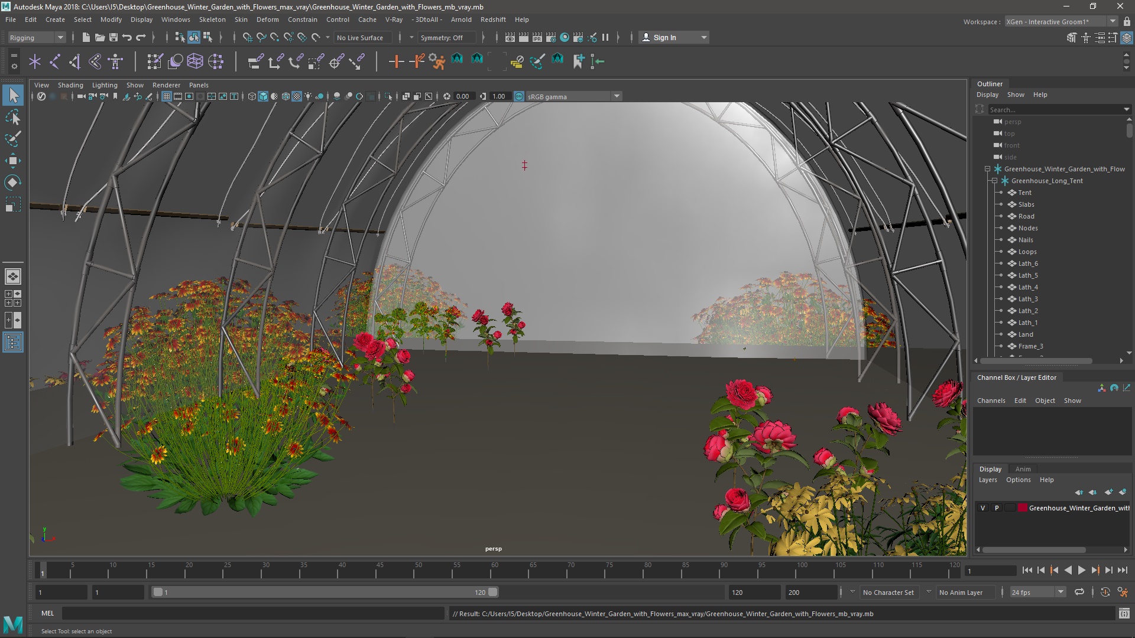Click the Create Locator shelf icon
The width and height of the screenshot is (1135, 638).
35,61
